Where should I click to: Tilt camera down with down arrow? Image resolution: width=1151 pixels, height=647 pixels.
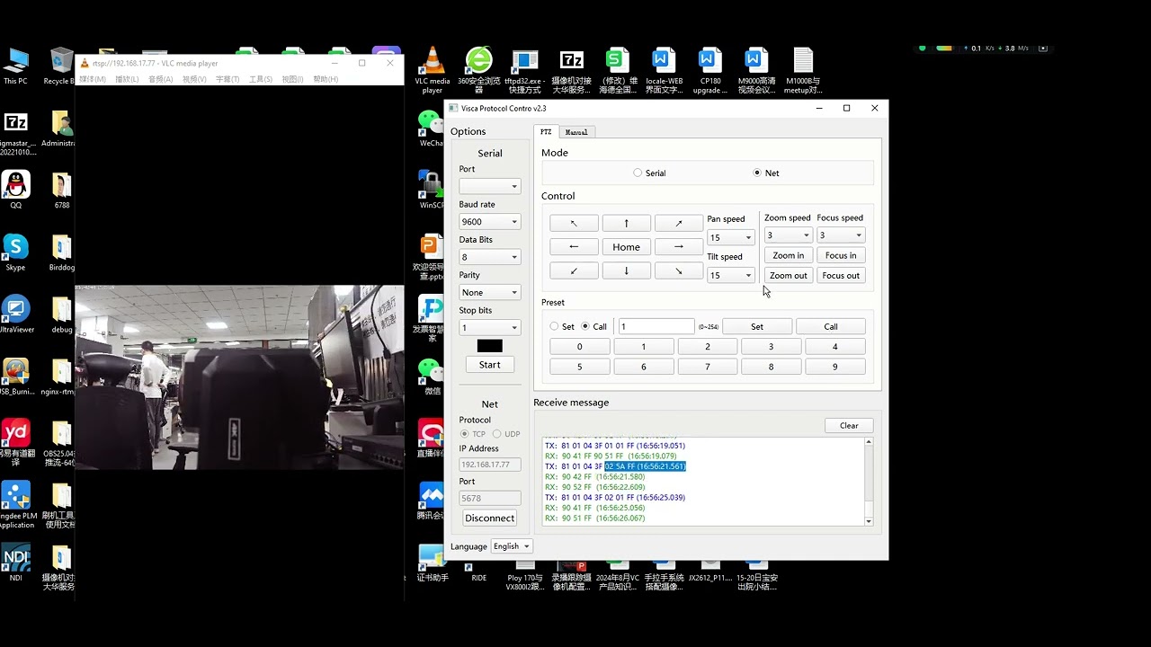pyautogui.click(x=626, y=270)
